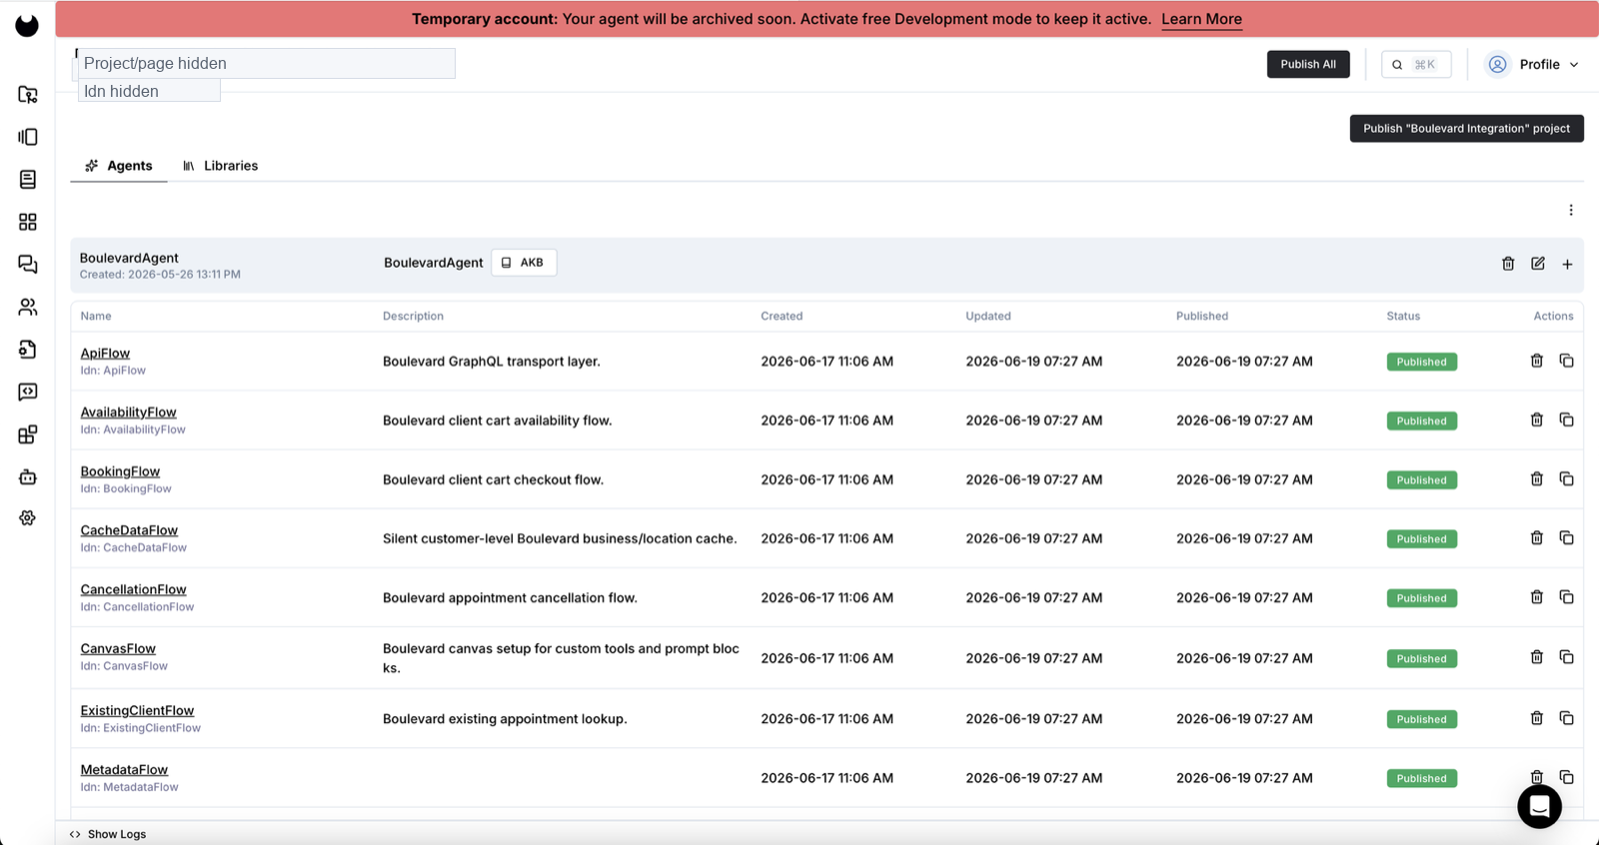The width and height of the screenshot is (1599, 845).
Task: Click the Description column header
Action: click(413, 316)
